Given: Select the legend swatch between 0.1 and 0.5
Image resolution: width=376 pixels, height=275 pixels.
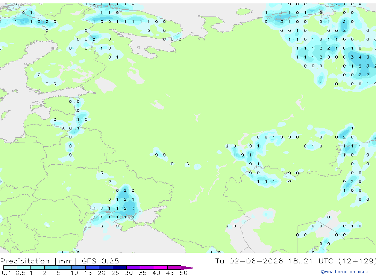Looking at the screenshot, I should 10,267.
